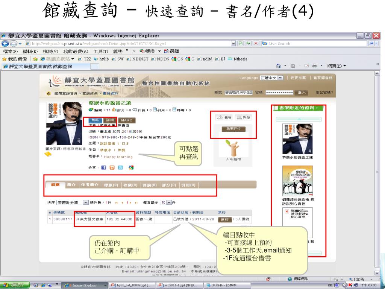Click the 館藏查詢首頁 breadcrumb link
The height and width of the screenshot is (289, 385).
[x=65, y=93]
